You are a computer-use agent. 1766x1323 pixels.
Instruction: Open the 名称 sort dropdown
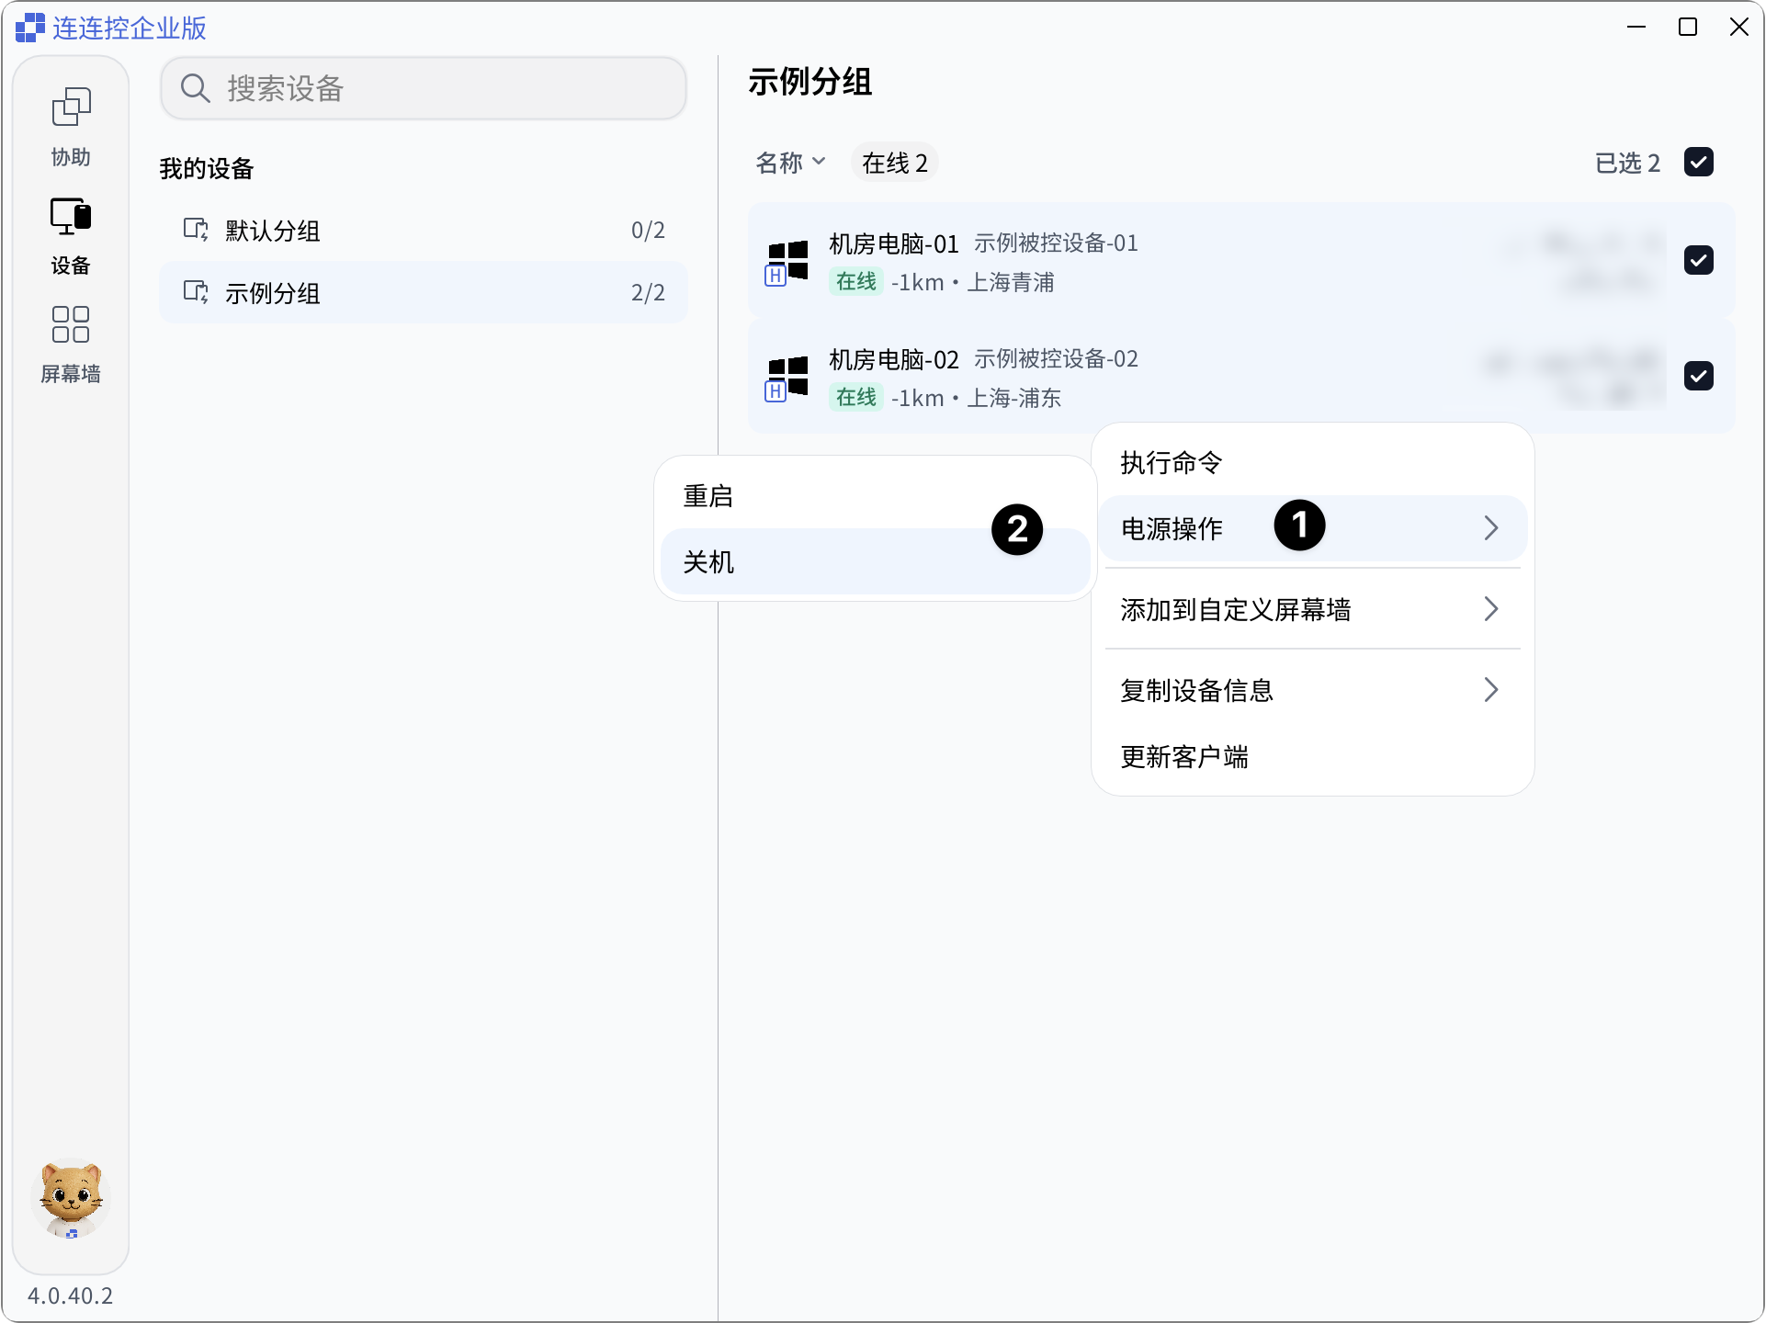790,163
